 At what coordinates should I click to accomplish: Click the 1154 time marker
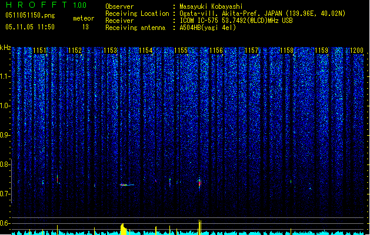pyautogui.click(x=146, y=51)
